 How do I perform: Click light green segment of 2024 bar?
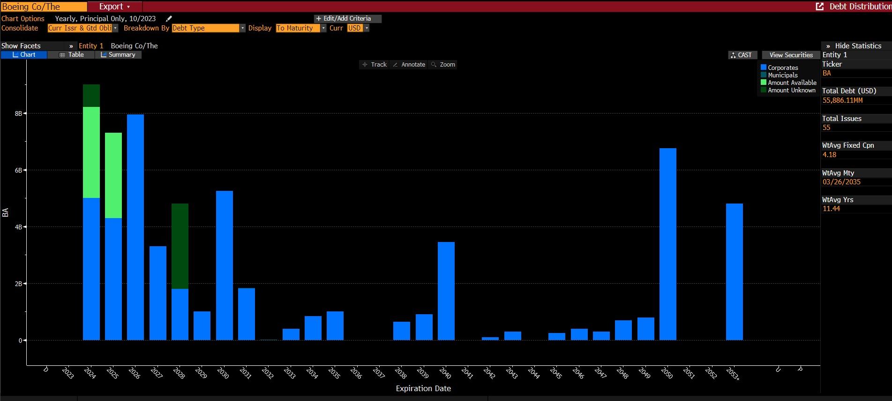[91, 152]
